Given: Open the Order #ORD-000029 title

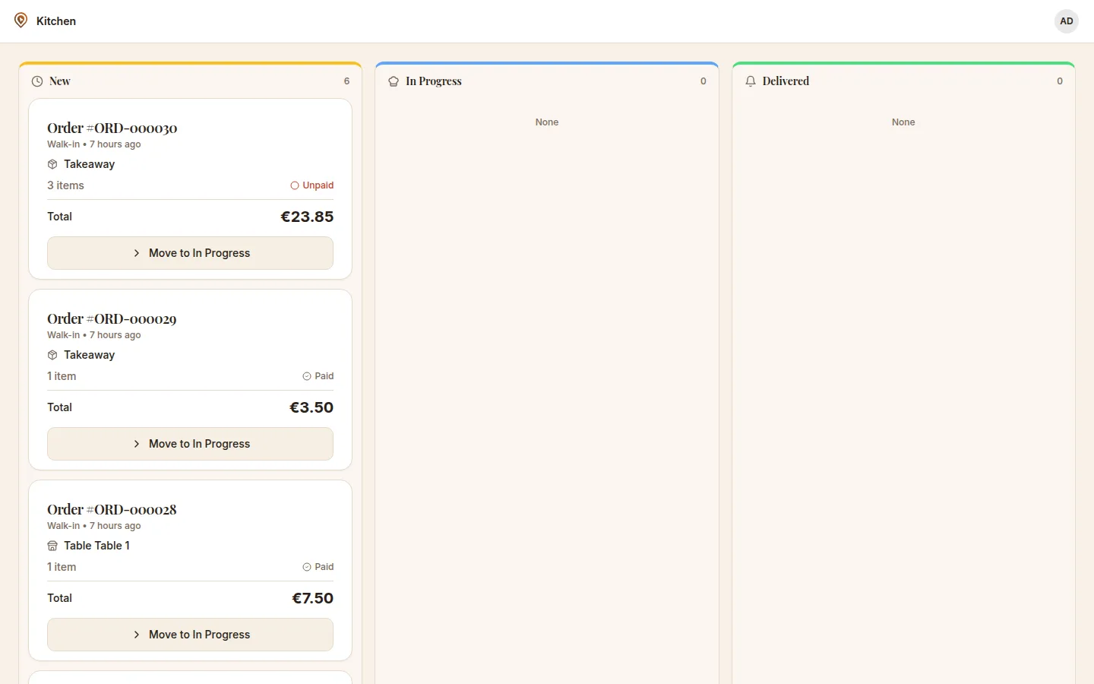Looking at the screenshot, I should [112, 318].
